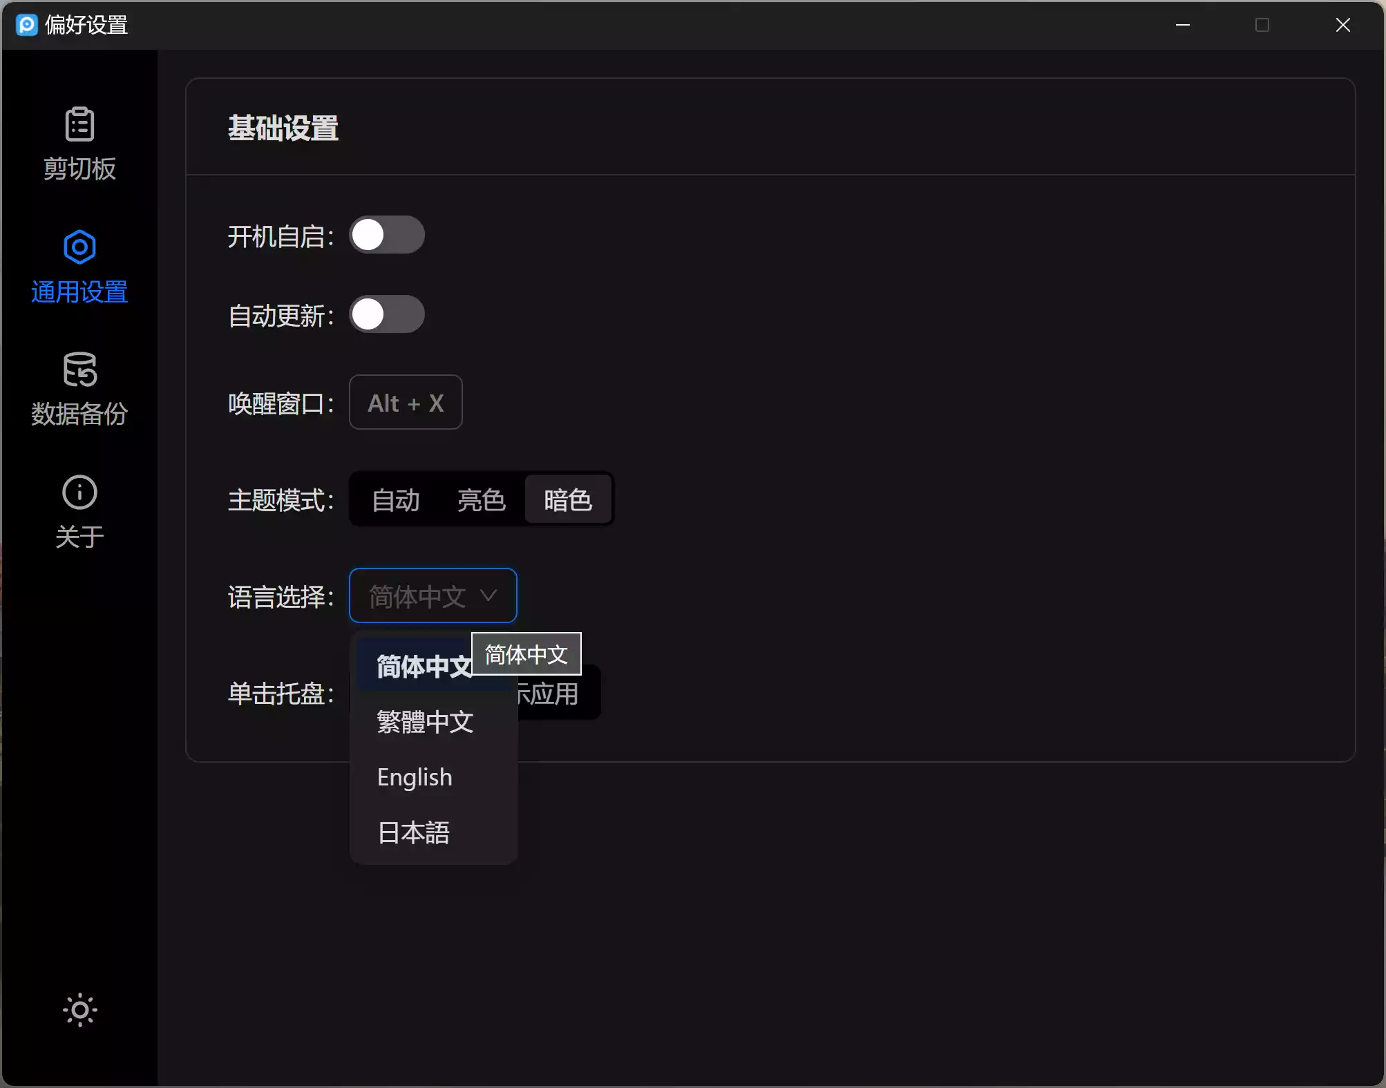Click the app logo in title bar
The width and height of the screenshot is (1386, 1088).
[26, 26]
